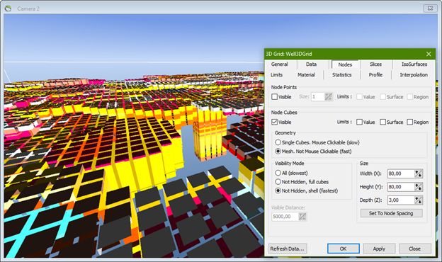Uncheck Node Cubes Visible checkbox
The width and height of the screenshot is (442, 262).
[x=275, y=122]
